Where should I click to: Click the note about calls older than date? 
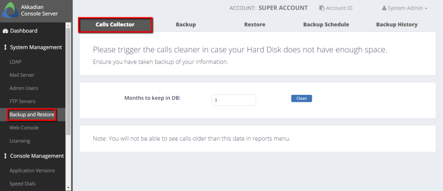pos(191,139)
